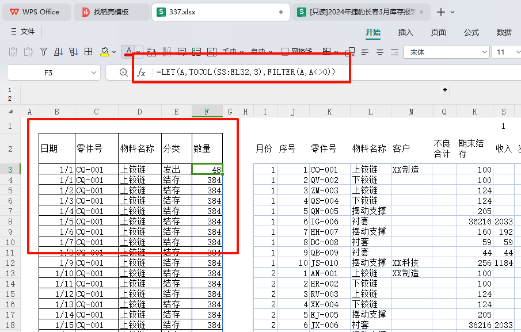Image resolution: width=521 pixels, height=332 pixels.
Task: Switch to the 337.xlsx document tab
Action: click(221, 12)
